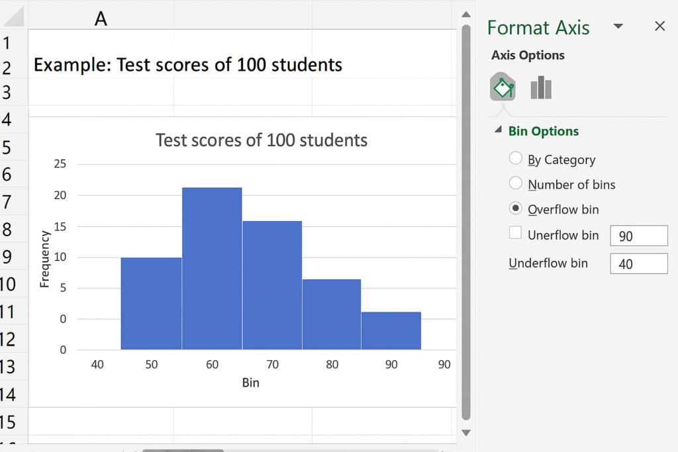
Task: Collapse the Bin Options section
Action: click(x=498, y=131)
